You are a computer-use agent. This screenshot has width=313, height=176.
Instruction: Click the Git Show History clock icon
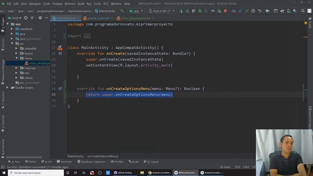coord(253,11)
